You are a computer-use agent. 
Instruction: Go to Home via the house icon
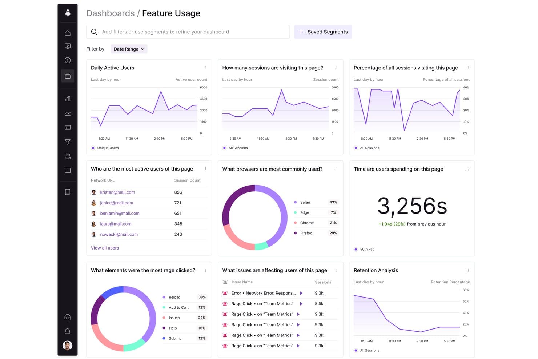pyautogui.click(x=68, y=33)
